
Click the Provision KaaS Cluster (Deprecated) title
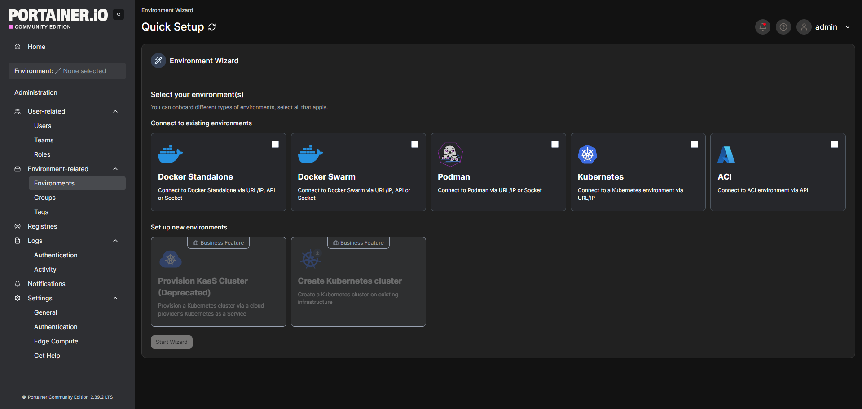[x=203, y=287]
